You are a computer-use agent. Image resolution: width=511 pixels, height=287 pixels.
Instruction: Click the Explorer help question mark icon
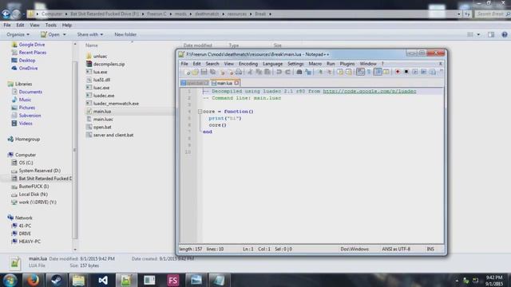click(505, 34)
